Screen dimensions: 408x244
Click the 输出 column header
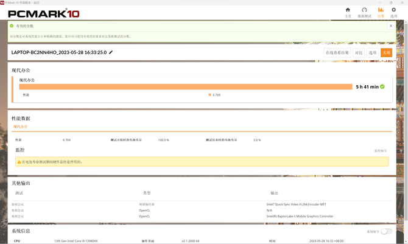(274, 193)
